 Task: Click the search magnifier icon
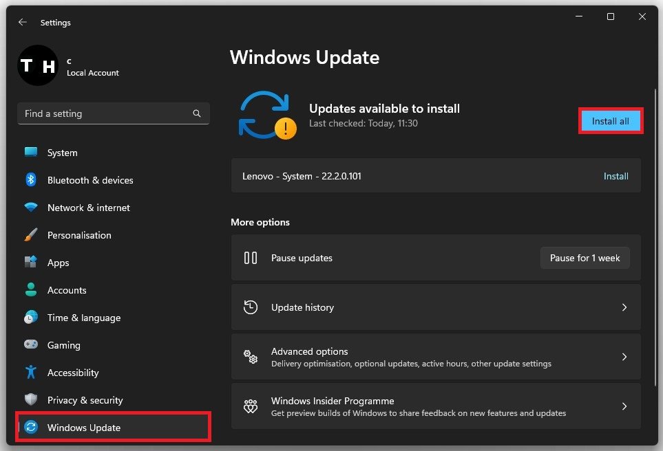197,113
